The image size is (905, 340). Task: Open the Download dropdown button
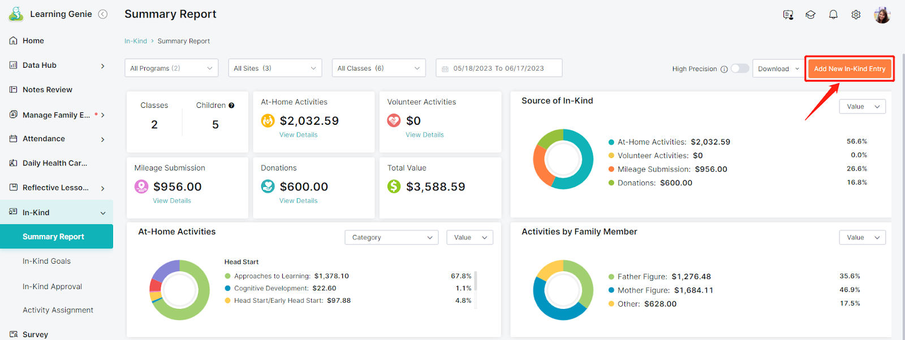[x=778, y=69]
